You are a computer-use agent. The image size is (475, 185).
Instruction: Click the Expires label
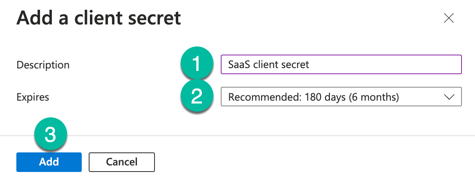coord(33,97)
